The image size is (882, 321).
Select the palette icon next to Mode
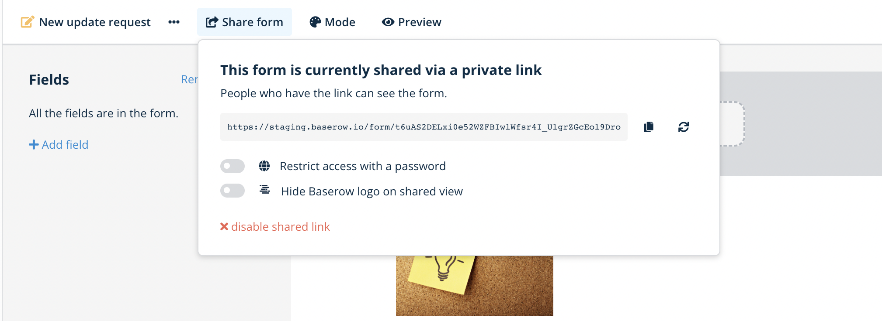point(316,21)
